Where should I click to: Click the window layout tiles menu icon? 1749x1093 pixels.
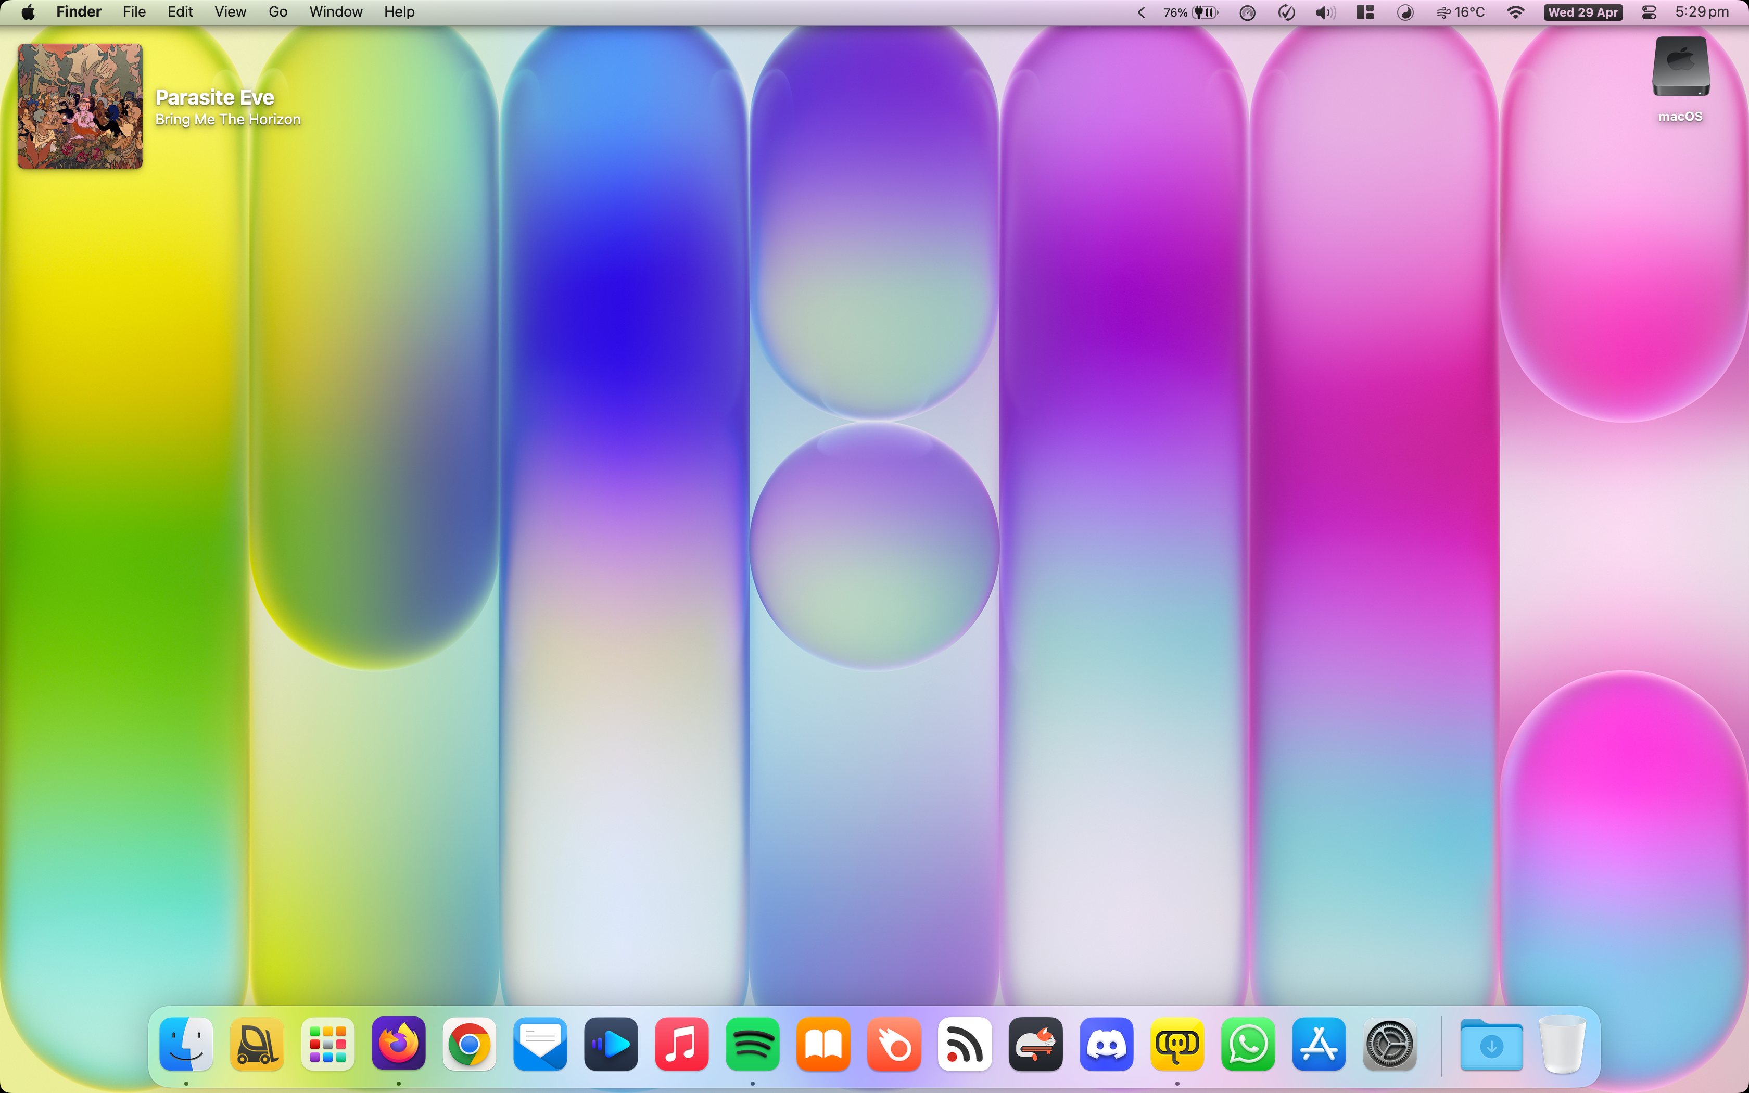[x=1365, y=12]
